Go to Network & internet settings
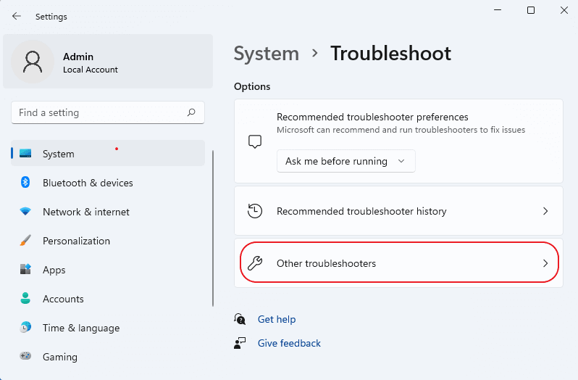The width and height of the screenshot is (578, 380). 108,212
